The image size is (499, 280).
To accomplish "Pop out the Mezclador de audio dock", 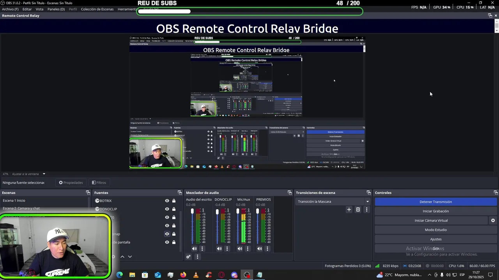I will (x=290, y=192).
